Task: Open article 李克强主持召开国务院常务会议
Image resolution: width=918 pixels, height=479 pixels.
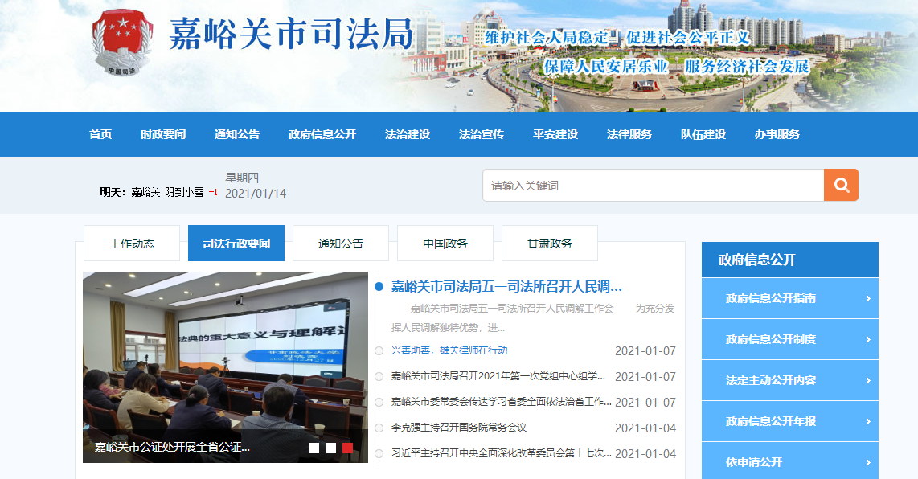Action: coord(458,428)
